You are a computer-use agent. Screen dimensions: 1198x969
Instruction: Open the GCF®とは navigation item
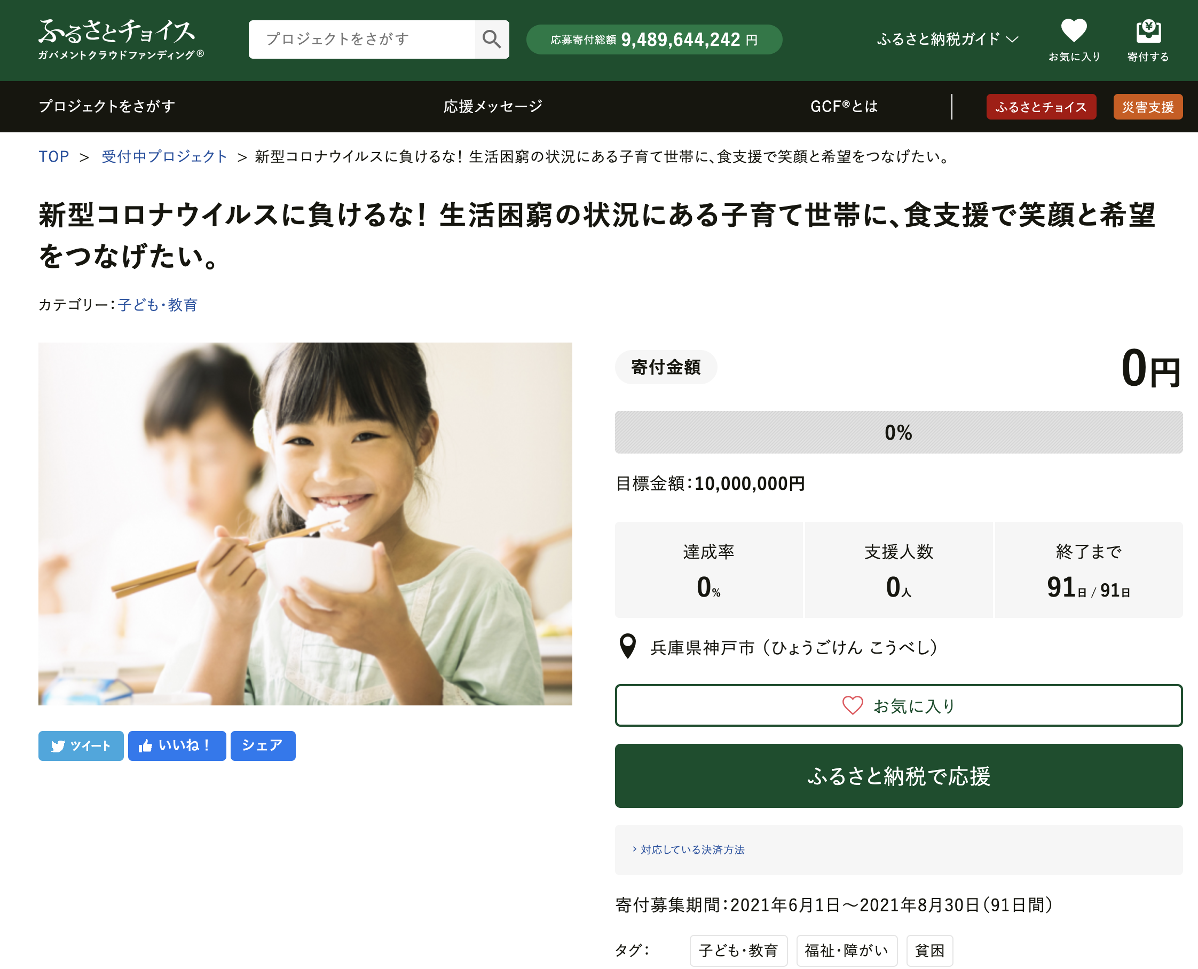844,106
